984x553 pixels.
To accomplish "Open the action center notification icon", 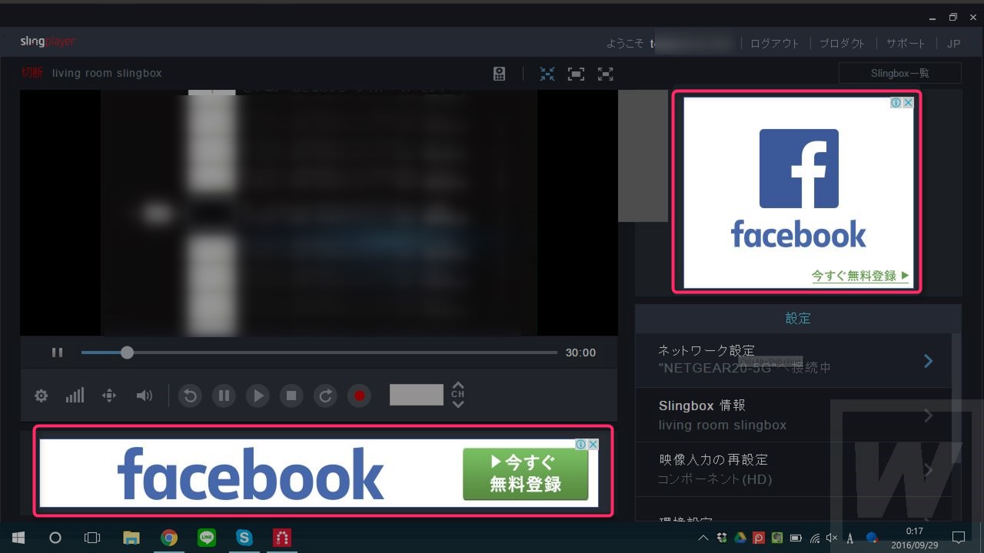I will [959, 538].
